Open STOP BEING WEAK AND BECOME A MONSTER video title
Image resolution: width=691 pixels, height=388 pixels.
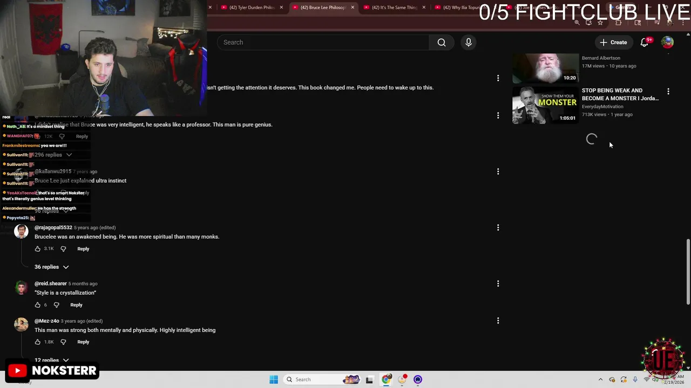(620, 94)
